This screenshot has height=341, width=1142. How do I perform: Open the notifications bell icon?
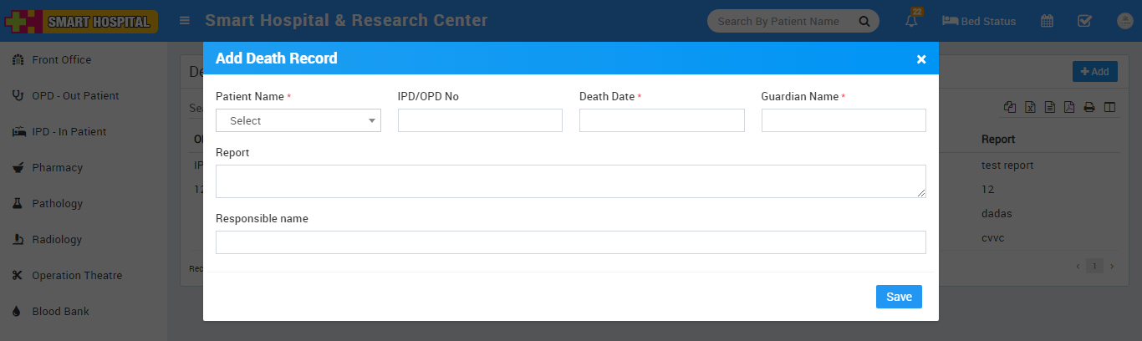pos(911,21)
